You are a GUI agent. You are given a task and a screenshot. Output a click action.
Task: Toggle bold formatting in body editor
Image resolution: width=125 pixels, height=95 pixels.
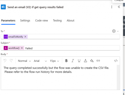point(66,61)
